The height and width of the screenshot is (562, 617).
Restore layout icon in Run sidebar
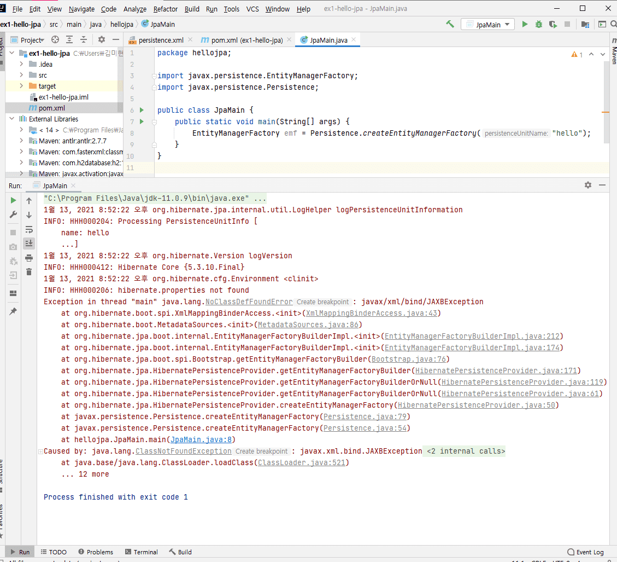click(x=13, y=293)
